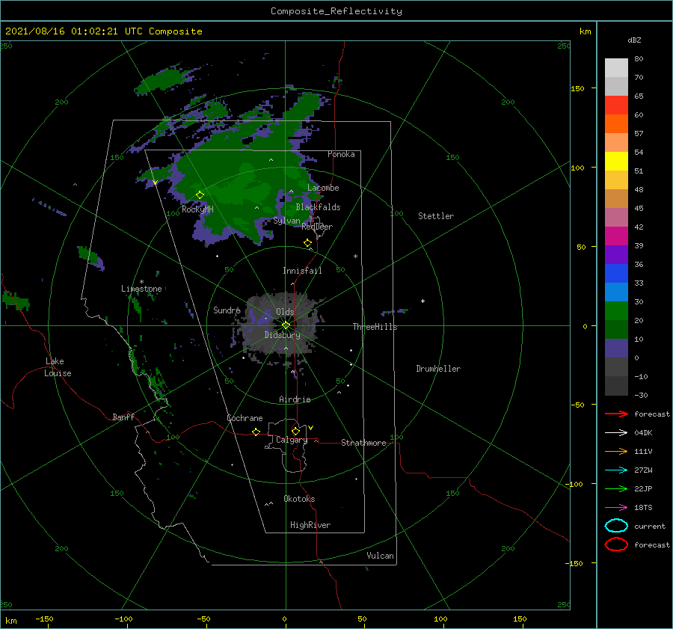Pick the slate-violet 0-10 dBZ swatch
Viewport: 673px width, 629px height.
(x=616, y=349)
